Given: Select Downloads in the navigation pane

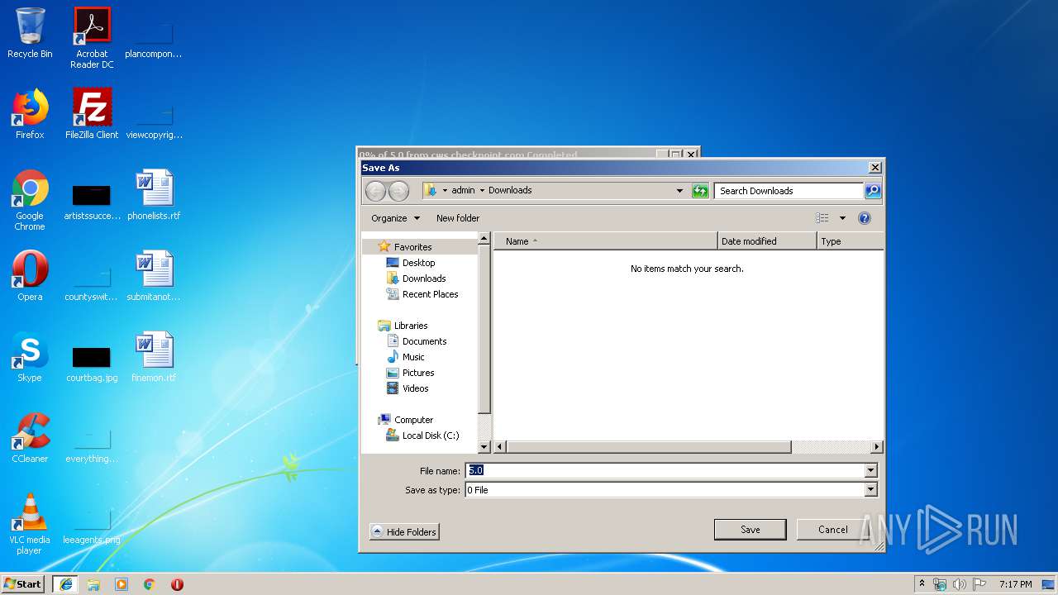Looking at the screenshot, I should (x=424, y=278).
